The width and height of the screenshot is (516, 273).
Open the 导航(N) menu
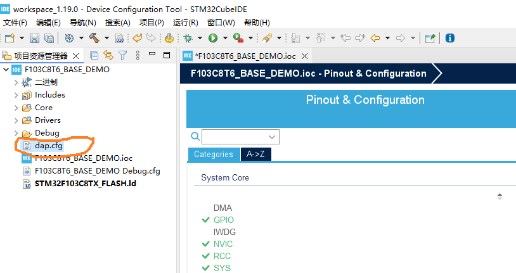pos(82,23)
